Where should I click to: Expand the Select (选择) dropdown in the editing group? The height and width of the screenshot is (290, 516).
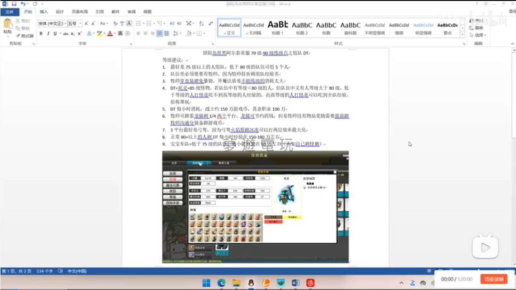click(x=479, y=35)
